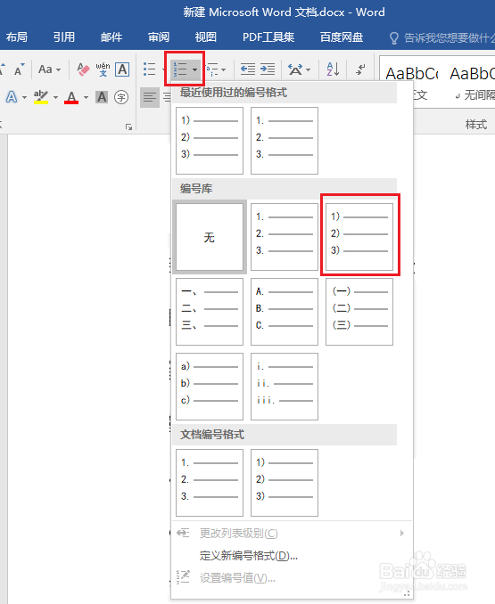Click the bullet list icon

(x=150, y=69)
